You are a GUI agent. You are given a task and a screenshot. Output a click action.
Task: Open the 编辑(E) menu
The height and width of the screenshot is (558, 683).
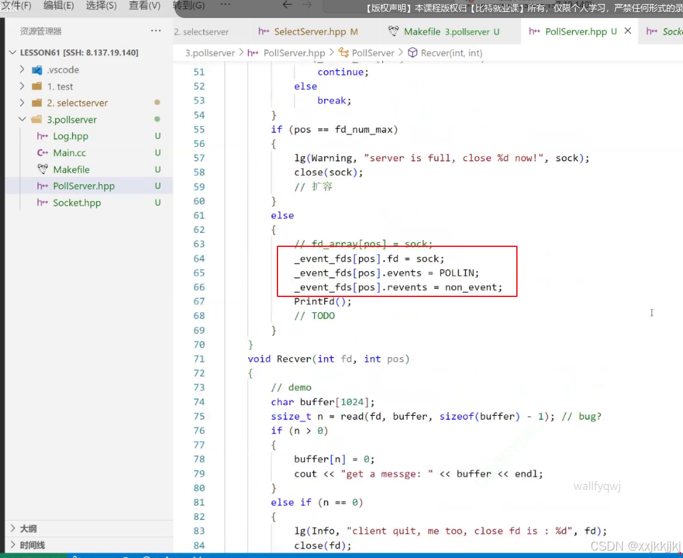[x=59, y=5]
